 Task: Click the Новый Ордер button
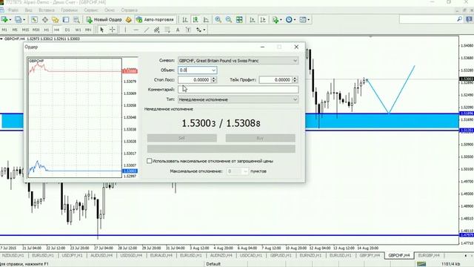tap(104, 20)
